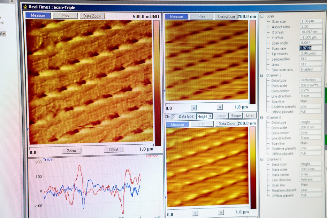Click the color scale bar beside the lower-right image
The height and width of the screenshot is (218, 327).
[x=253, y=167]
